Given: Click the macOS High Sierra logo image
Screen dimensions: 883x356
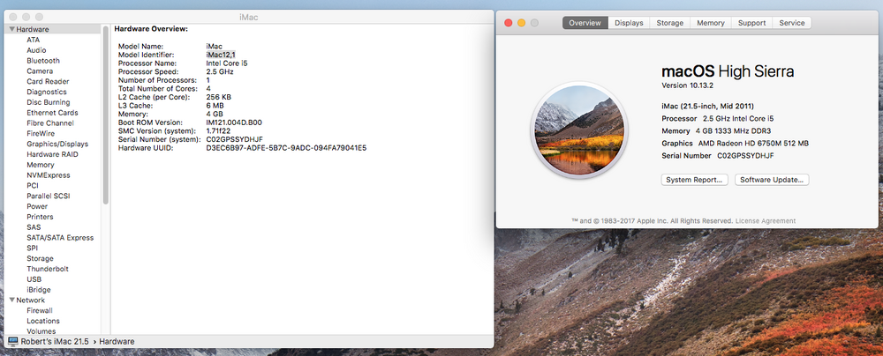Looking at the screenshot, I should (x=579, y=130).
